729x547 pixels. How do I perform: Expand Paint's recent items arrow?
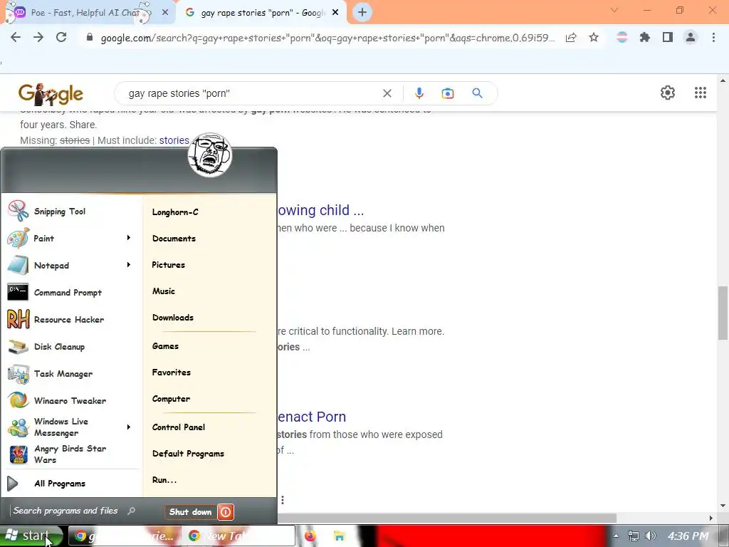pyautogui.click(x=129, y=238)
